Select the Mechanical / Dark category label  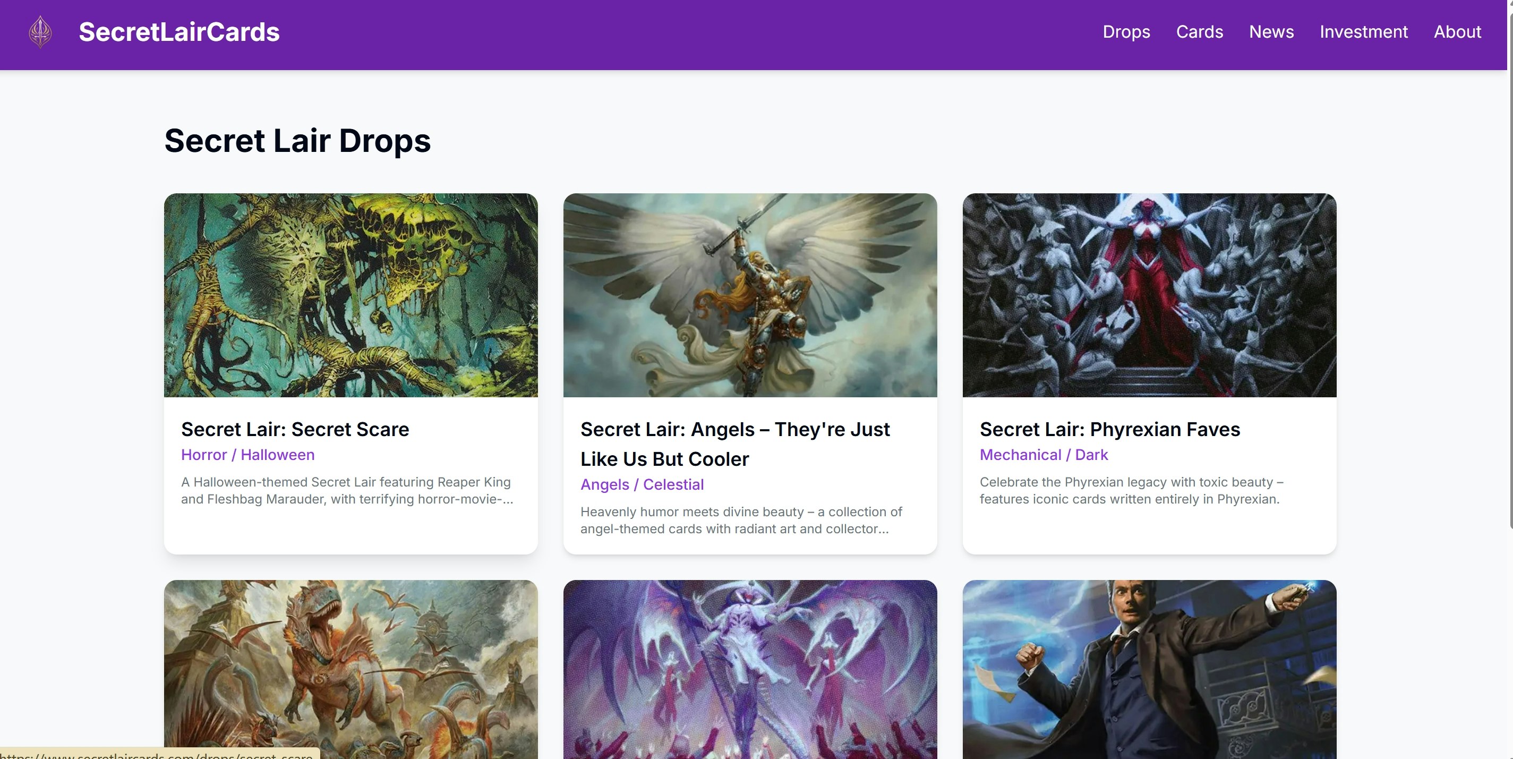click(1043, 455)
